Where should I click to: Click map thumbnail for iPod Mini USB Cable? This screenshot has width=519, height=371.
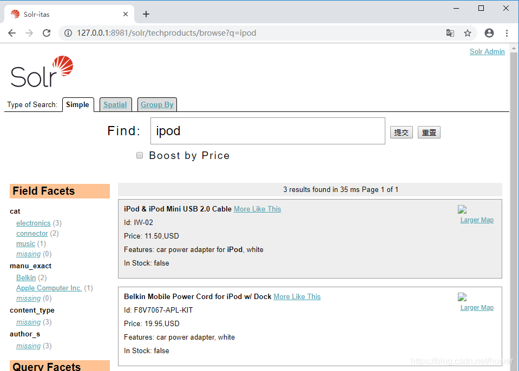tap(462, 209)
